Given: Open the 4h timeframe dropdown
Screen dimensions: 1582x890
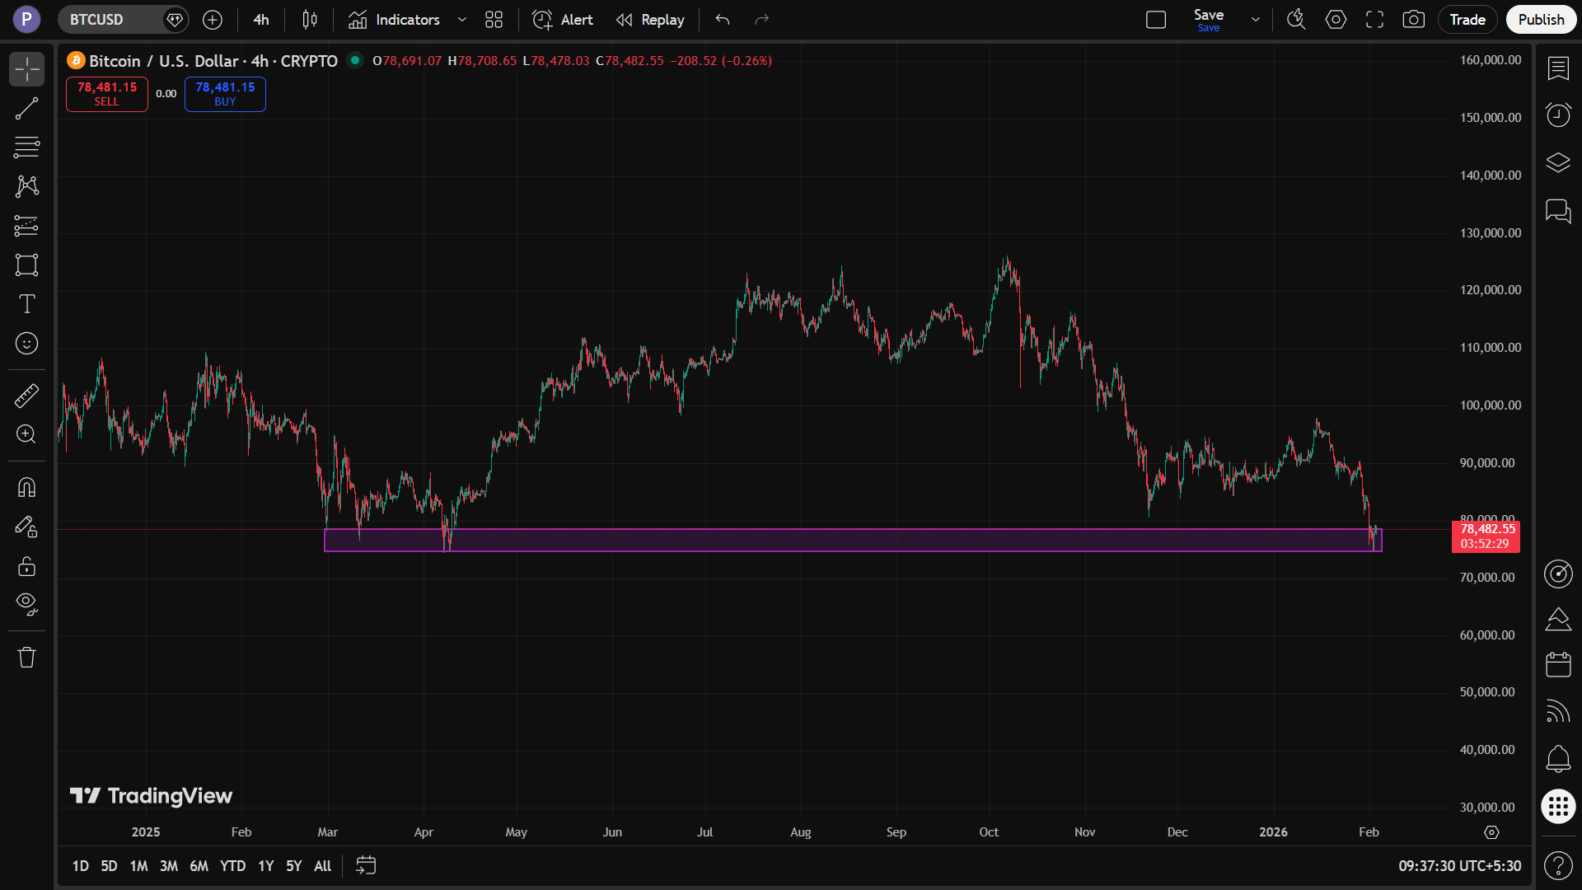Looking at the screenshot, I should 261,20.
